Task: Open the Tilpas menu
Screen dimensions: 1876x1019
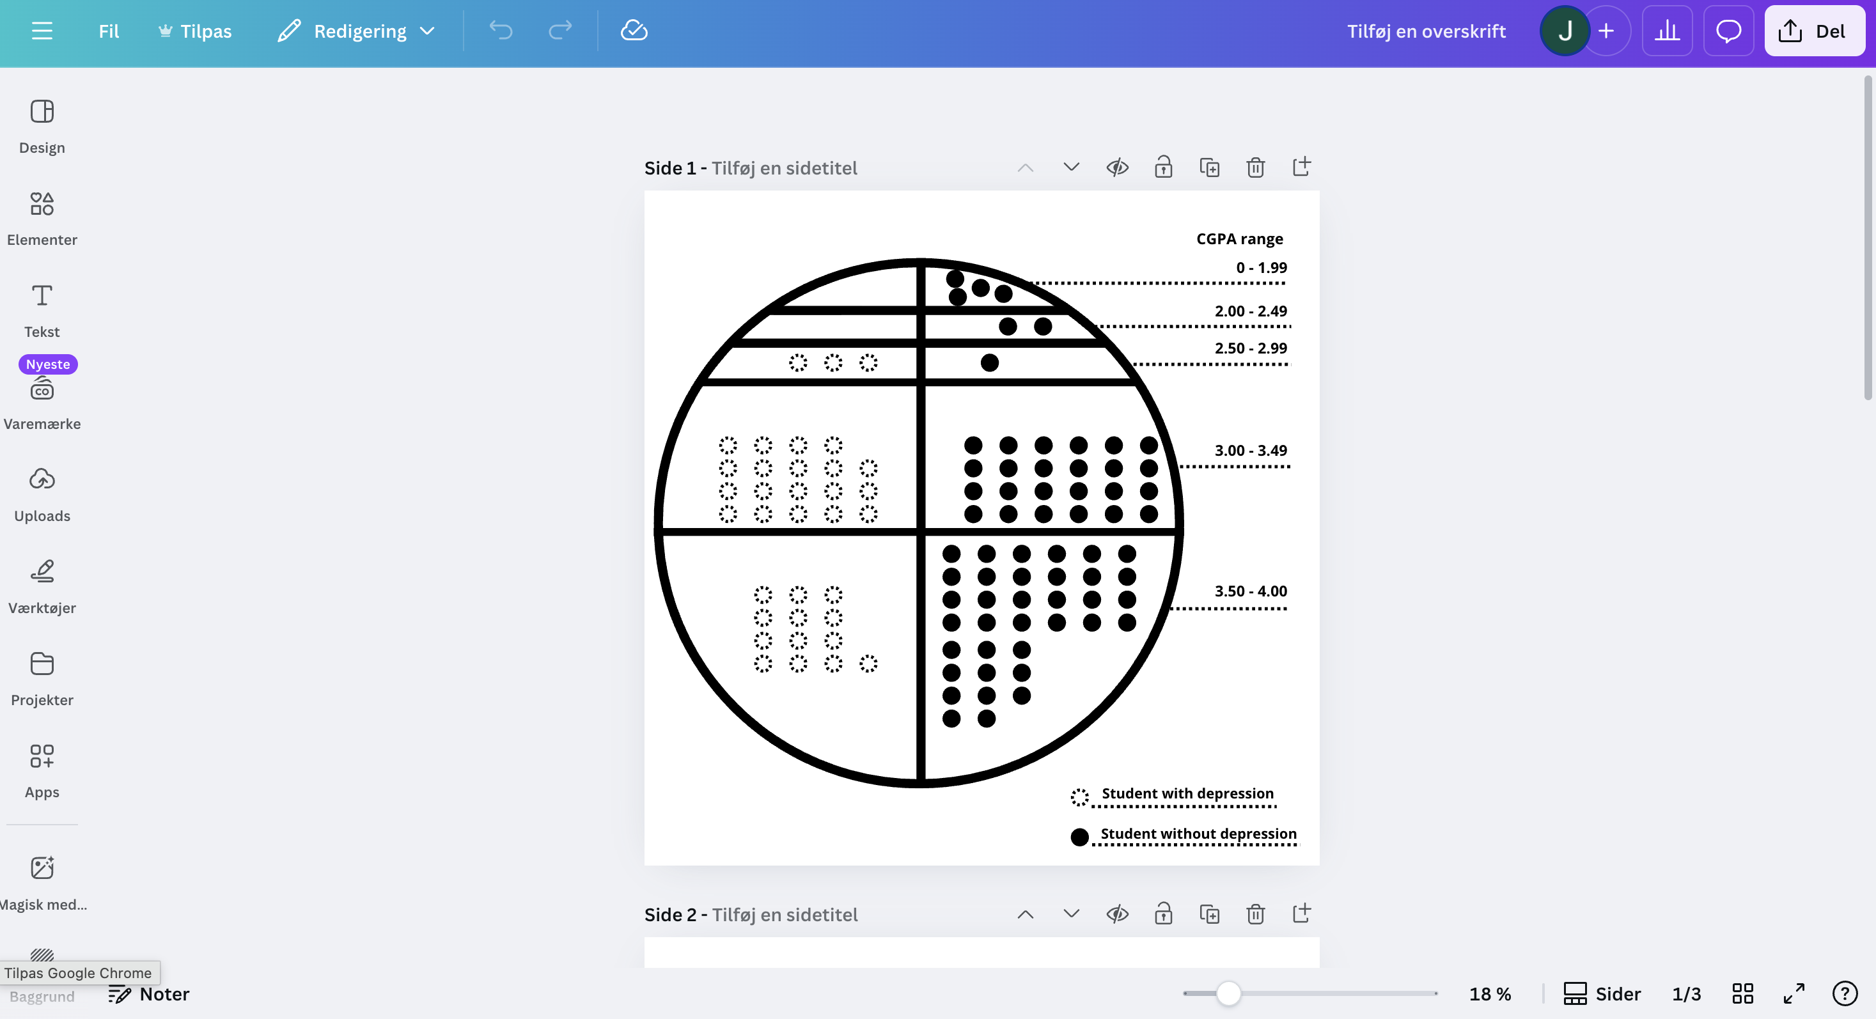Action: click(x=194, y=31)
